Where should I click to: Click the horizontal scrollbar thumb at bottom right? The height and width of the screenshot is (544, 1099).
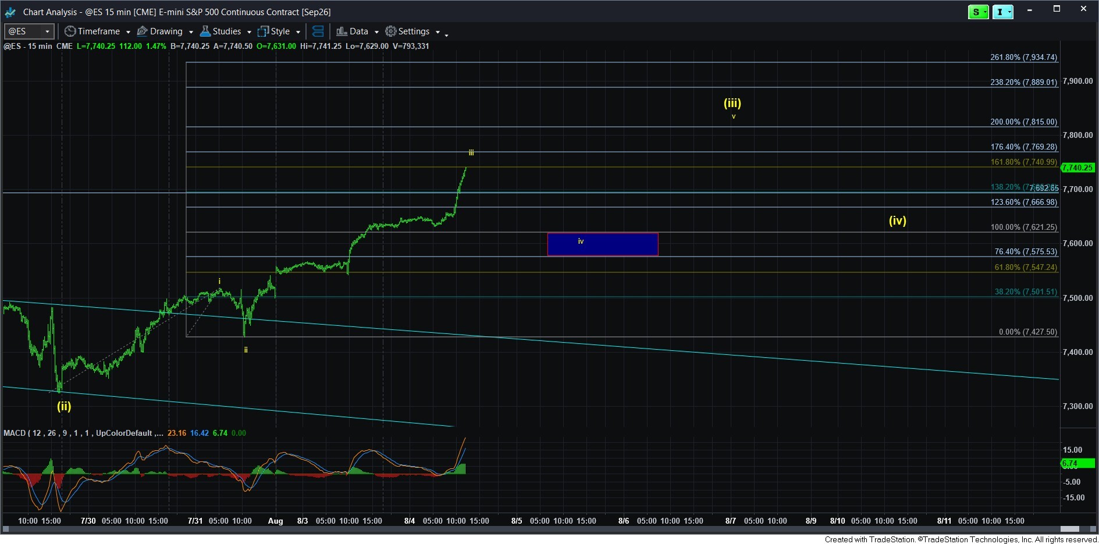pyautogui.click(x=1069, y=529)
